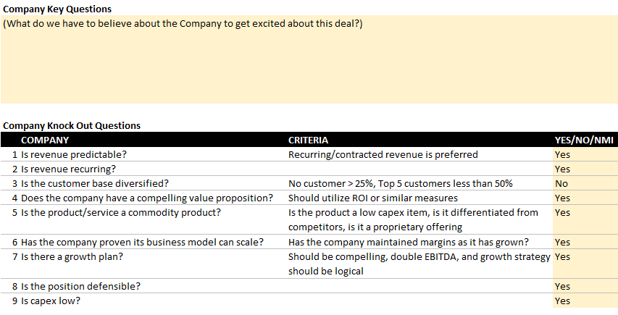Select the Company Key Questions answer box
Viewport: 618px width, 315px height.
309,59
